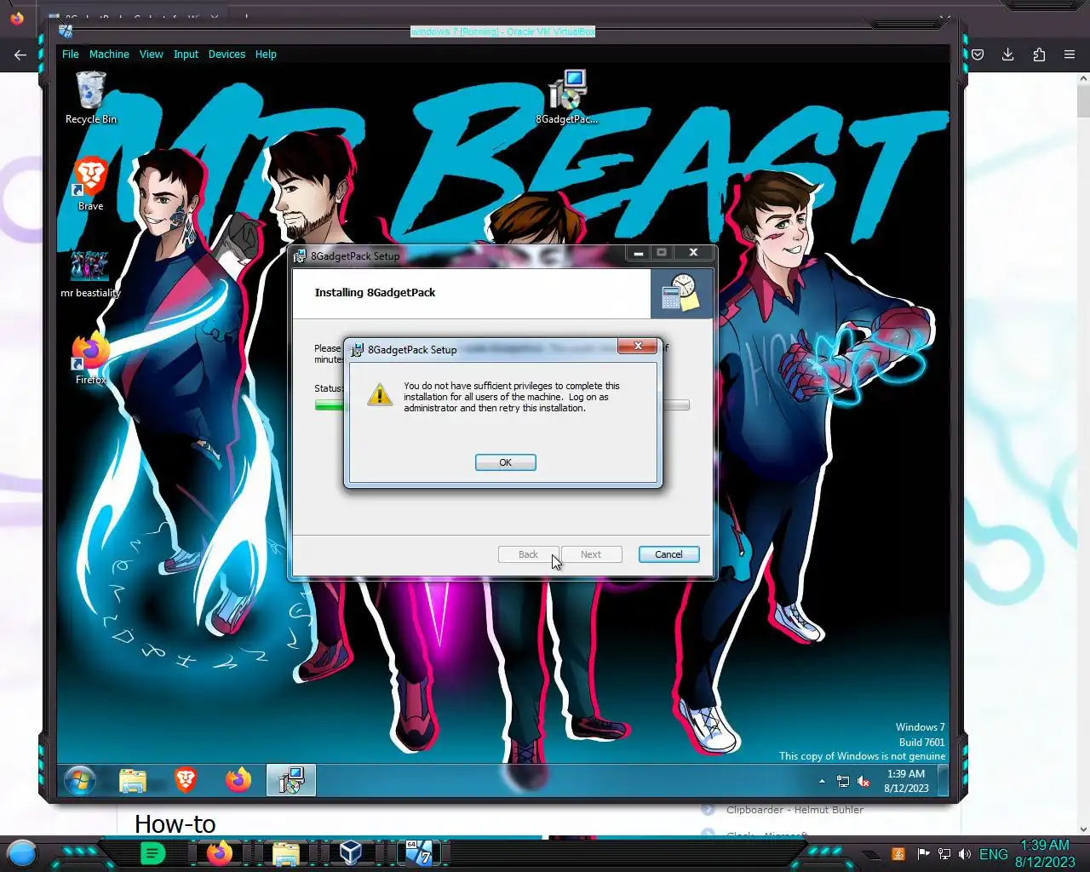Open File Explorer on the host taskbar
Image resolution: width=1090 pixels, height=872 pixels.
pyautogui.click(x=285, y=853)
